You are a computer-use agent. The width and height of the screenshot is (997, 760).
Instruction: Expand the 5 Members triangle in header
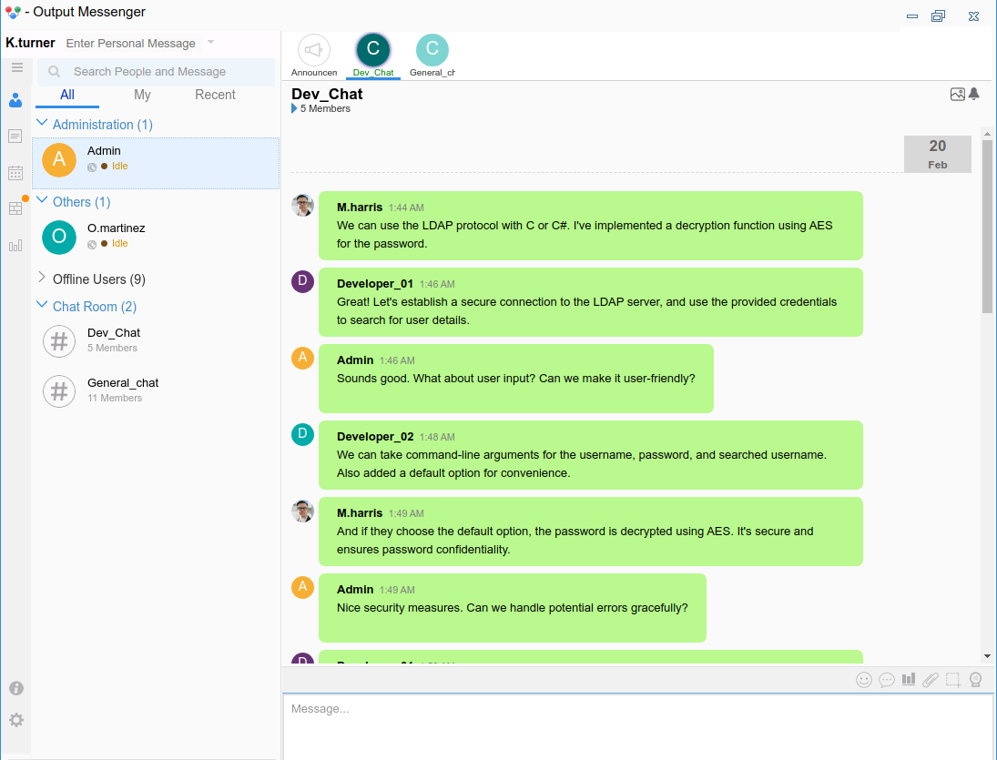(x=294, y=108)
